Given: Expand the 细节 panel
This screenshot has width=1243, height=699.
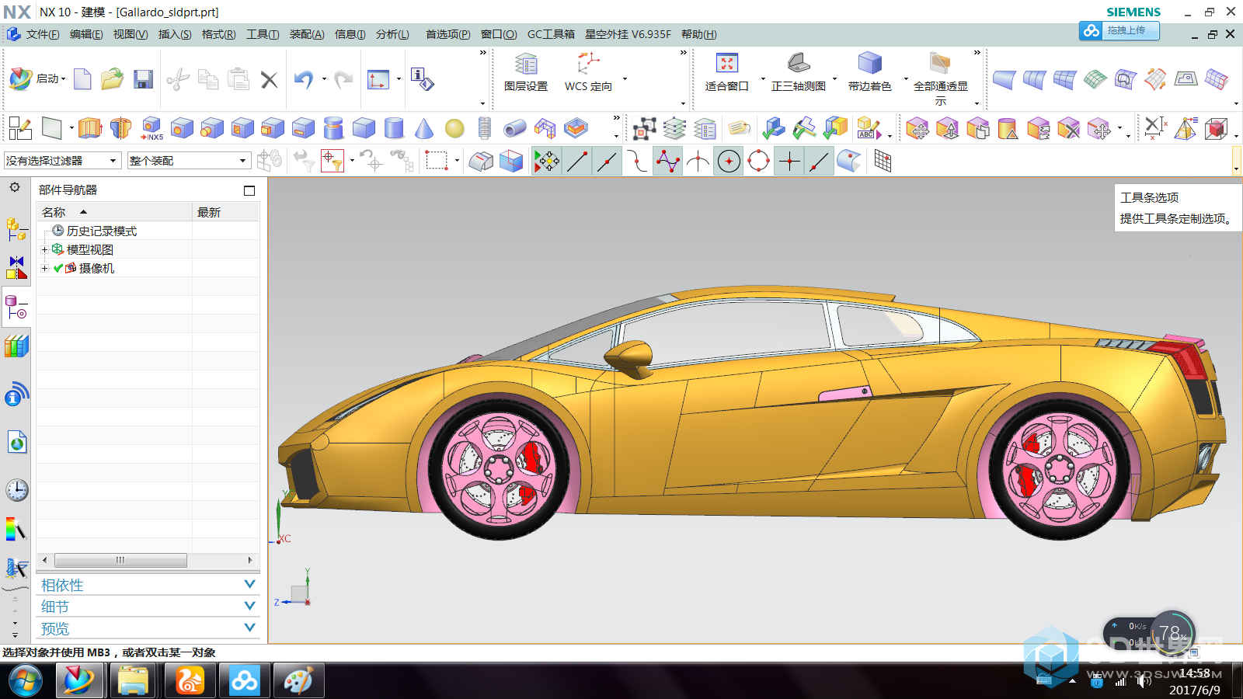Looking at the screenshot, I should point(148,607).
